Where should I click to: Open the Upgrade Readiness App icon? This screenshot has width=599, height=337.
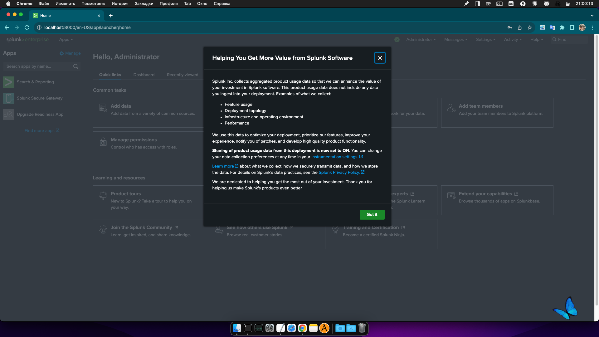click(x=9, y=115)
